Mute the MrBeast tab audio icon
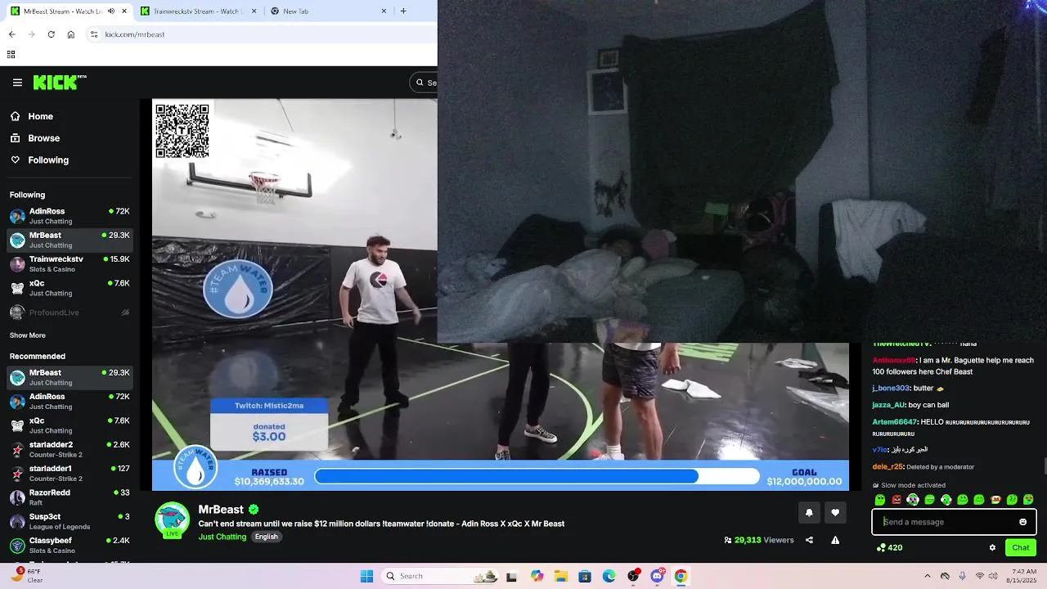The height and width of the screenshot is (589, 1047). 110,11
